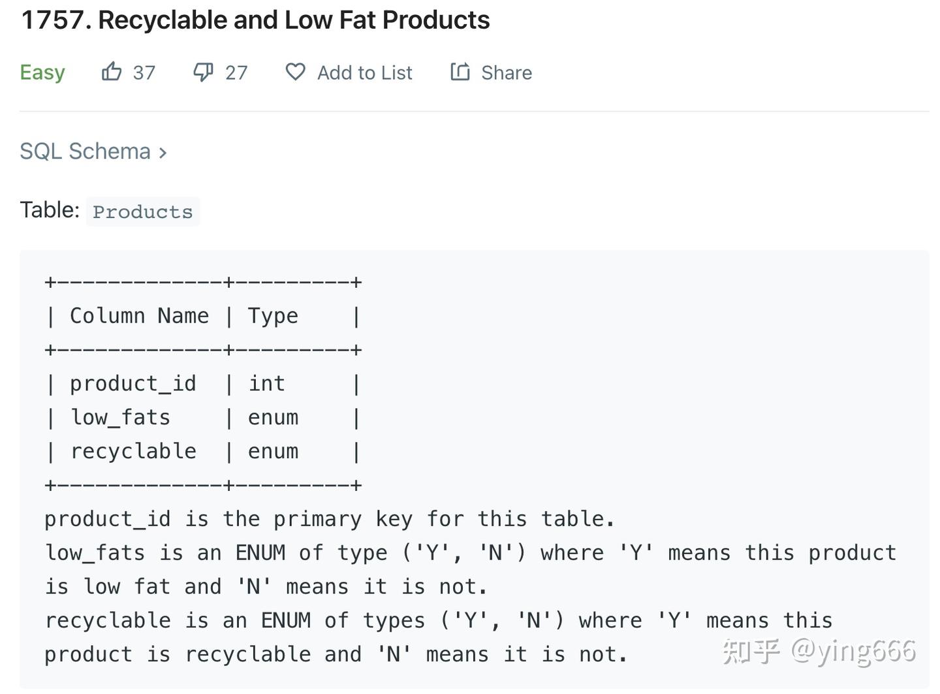This screenshot has width=940, height=694.
Task: Click the heart favorite icon
Action: (x=295, y=72)
